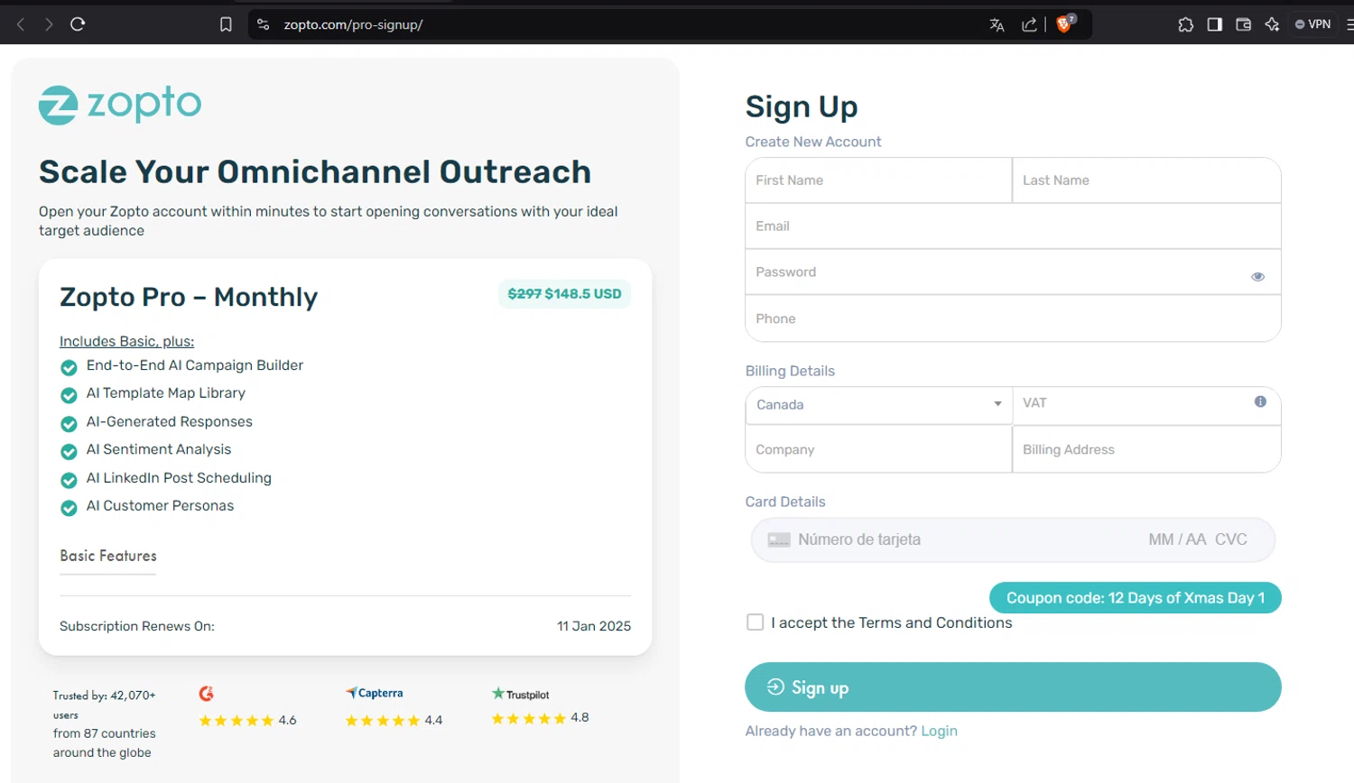Open Brave Wallet icon
This screenshot has width=1354, height=783.
[x=1243, y=24]
